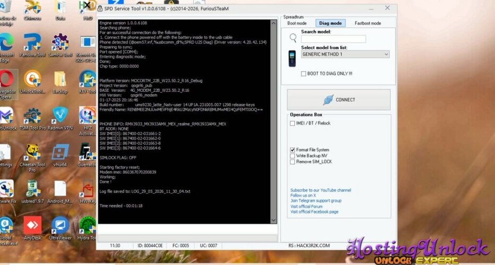The image size is (495, 265).
Task: Open the Chimera desktop shortcut
Action: [32, 10]
